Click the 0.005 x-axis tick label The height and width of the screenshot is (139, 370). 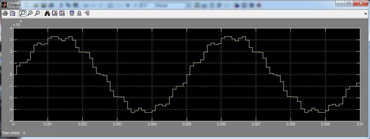coord(187,124)
